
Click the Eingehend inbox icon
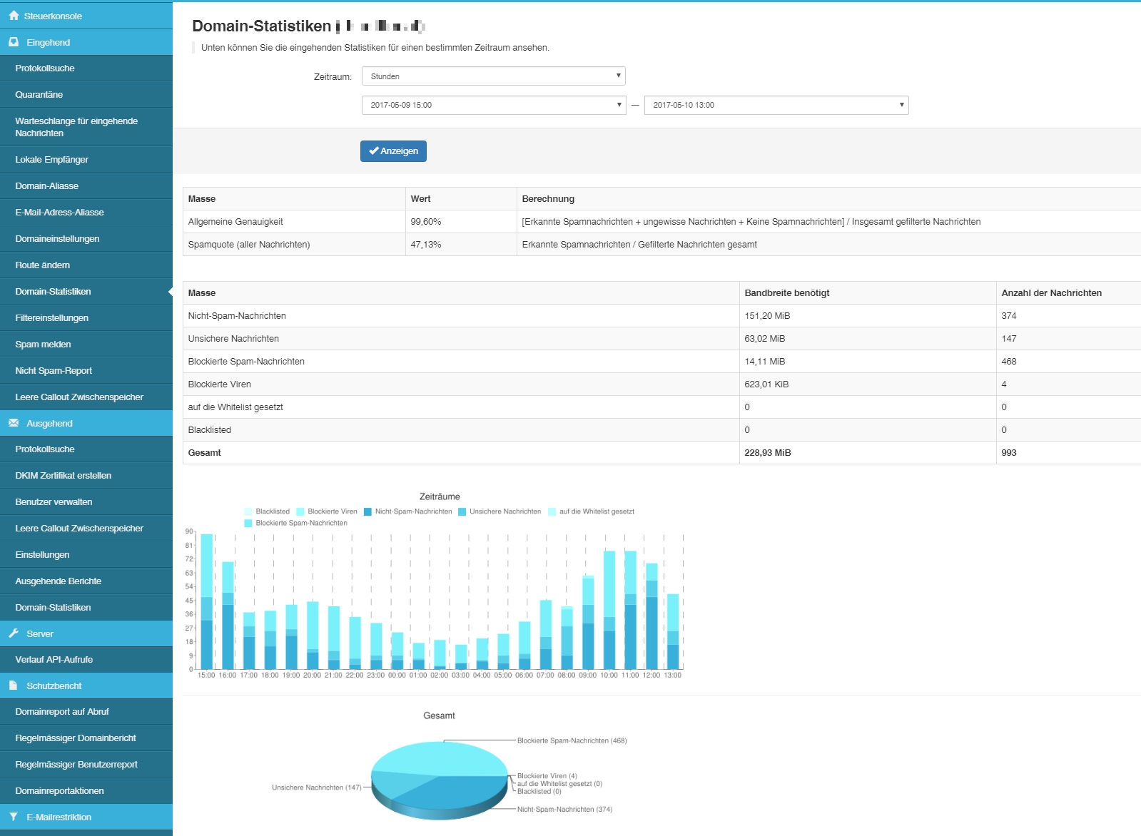click(x=14, y=42)
